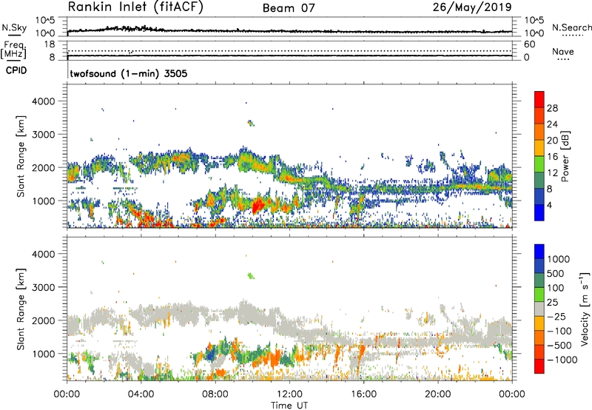The image size is (592, 410).
Task: Select 'Slant Range [km]' label of velocity panel
Action: (21, 309)
